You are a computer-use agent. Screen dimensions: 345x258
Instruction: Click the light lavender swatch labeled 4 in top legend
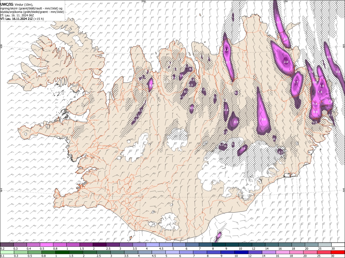(153, 245)
